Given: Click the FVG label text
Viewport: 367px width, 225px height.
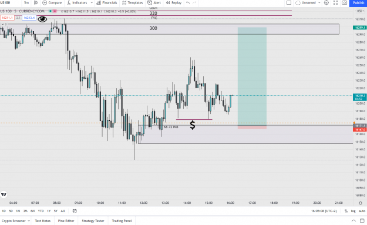Looking at the screenshot, I should 154,18.
